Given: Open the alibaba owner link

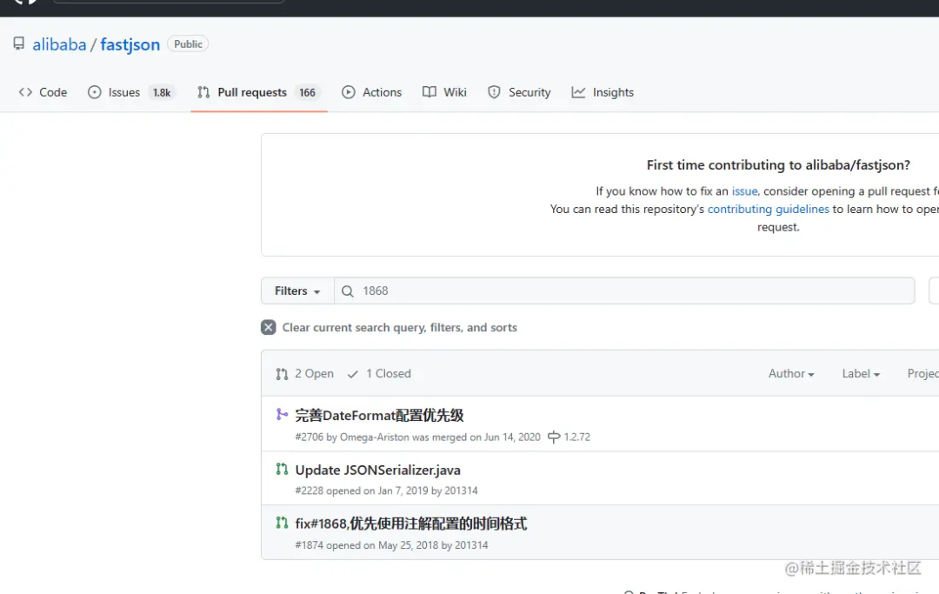Looking at the screenshot, I should coord(59,44).
